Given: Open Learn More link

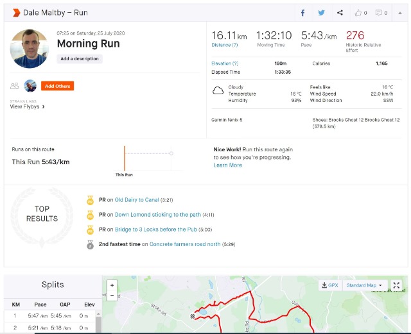Looking at the screenshot, I should [227, 165].
